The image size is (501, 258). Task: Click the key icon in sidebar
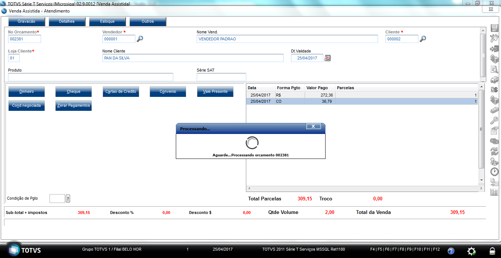(x=494, y=120)
